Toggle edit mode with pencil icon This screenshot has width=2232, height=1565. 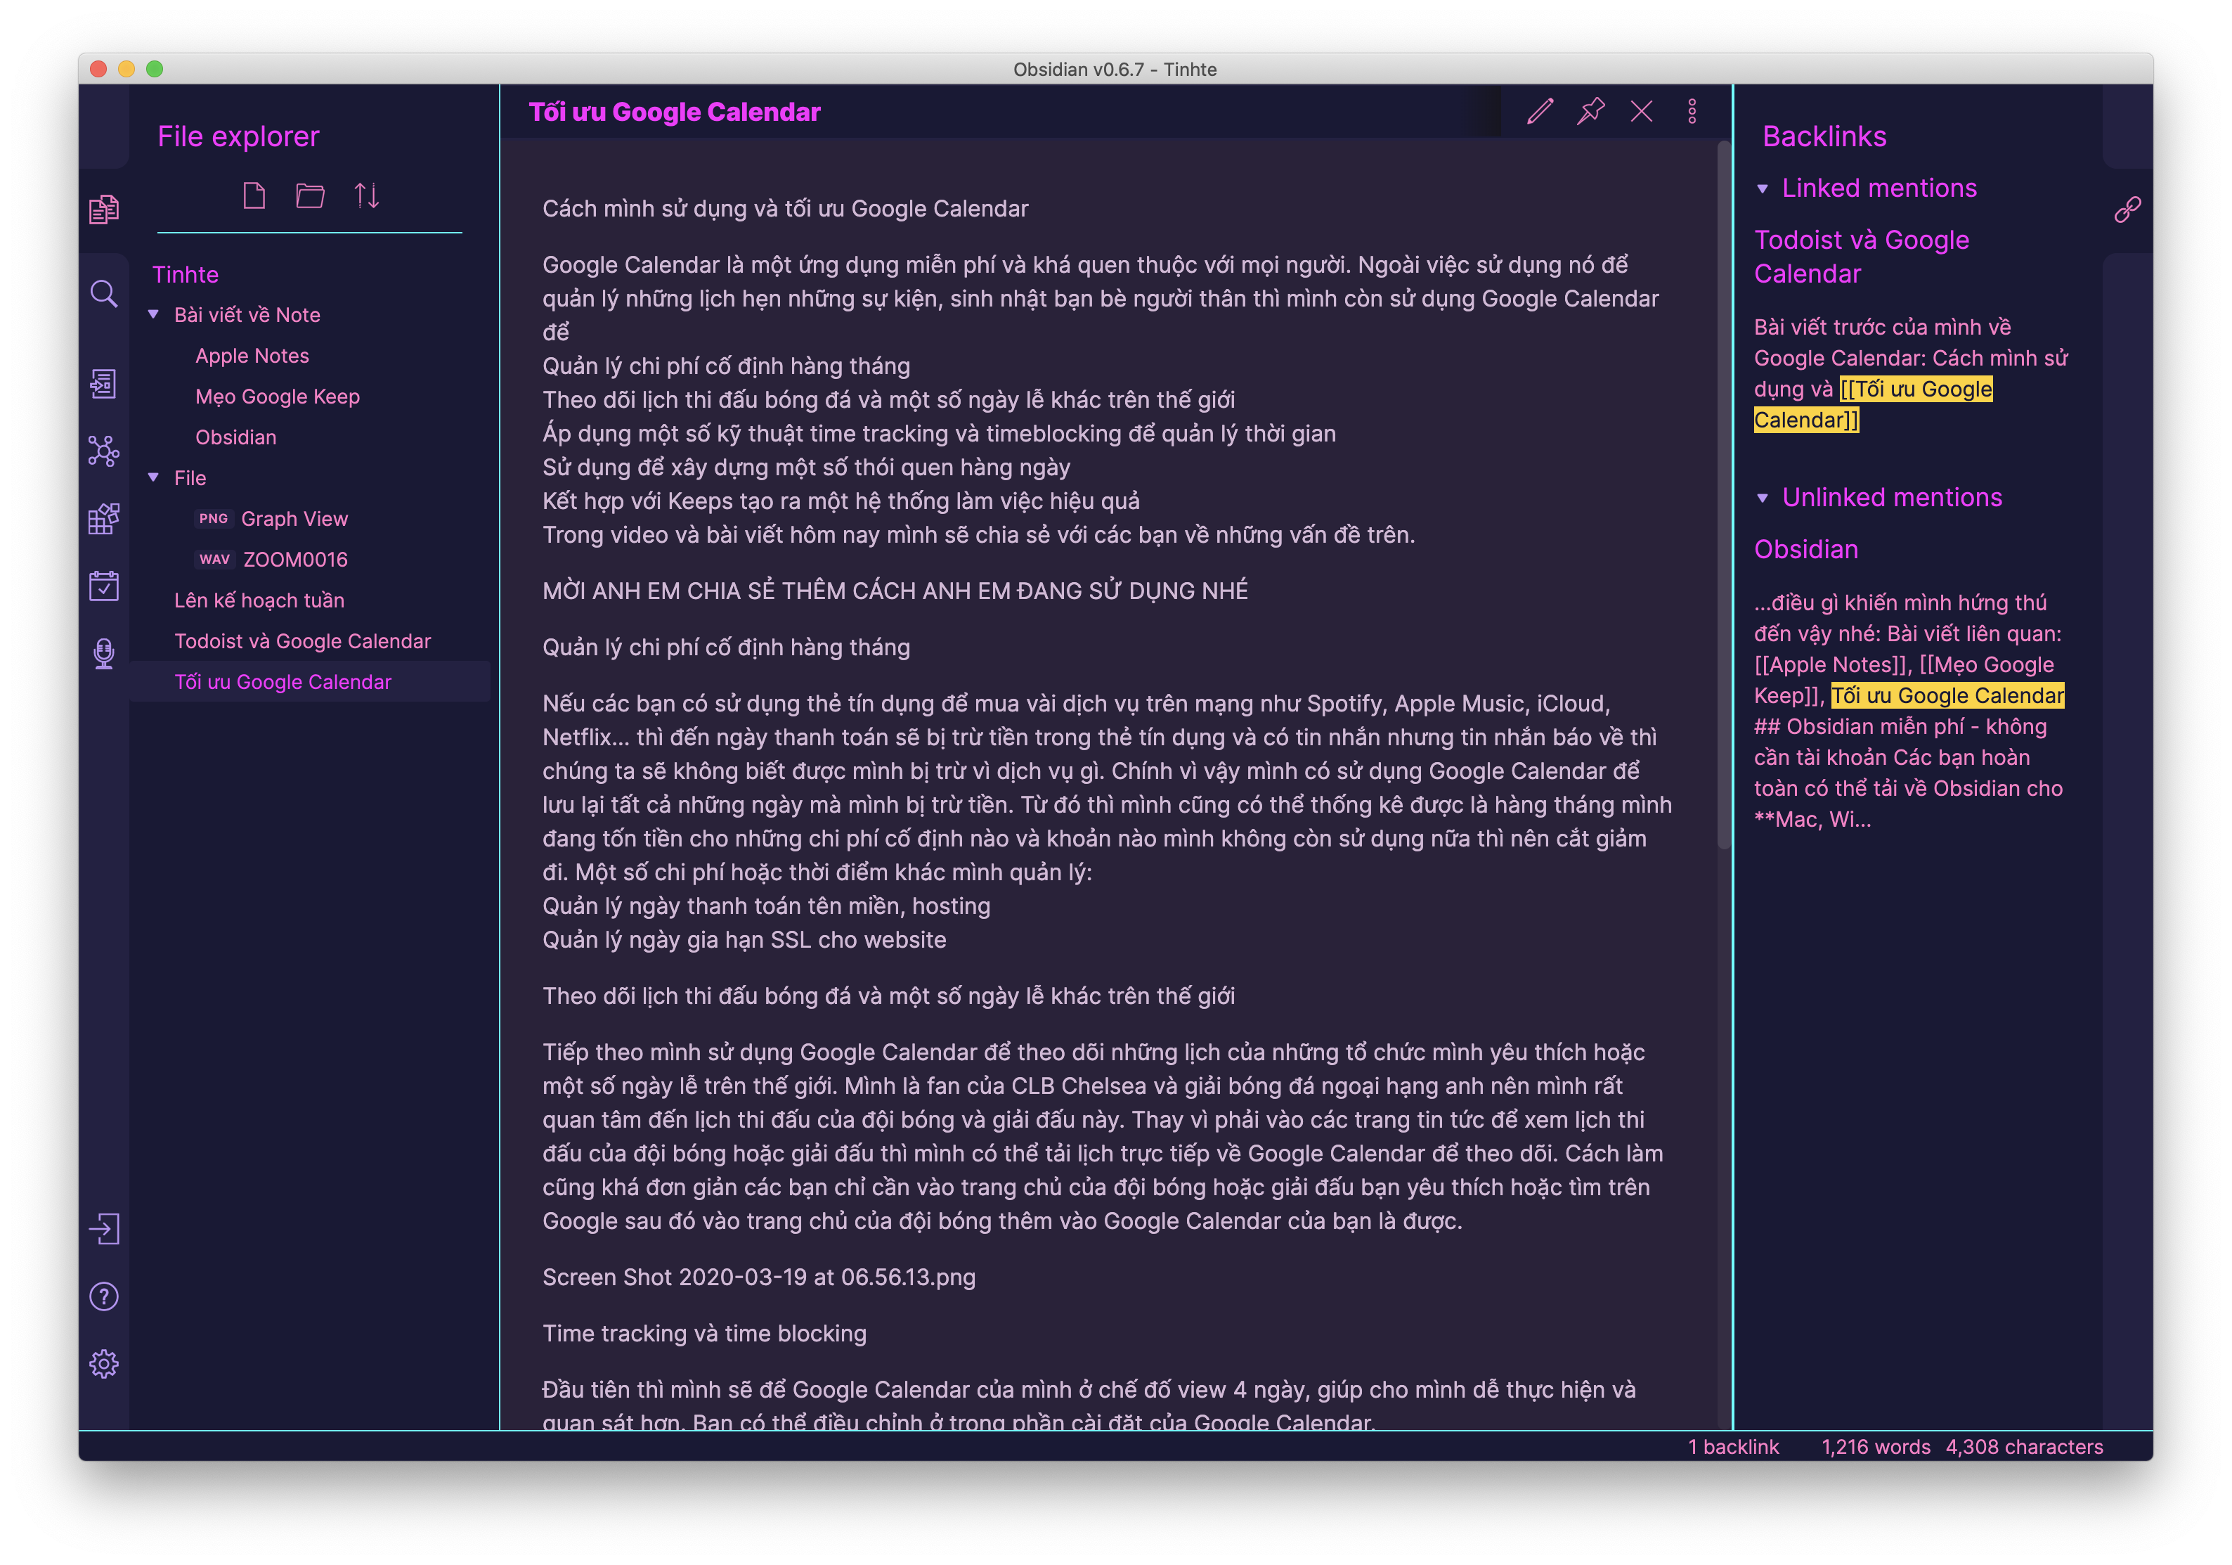1540,112
